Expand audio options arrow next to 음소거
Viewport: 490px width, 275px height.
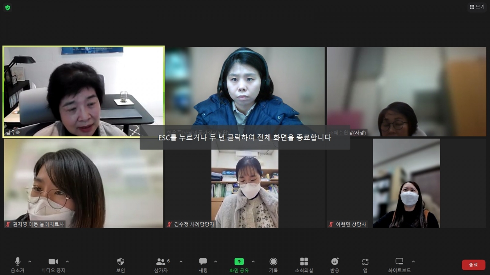tap(29, 261)
